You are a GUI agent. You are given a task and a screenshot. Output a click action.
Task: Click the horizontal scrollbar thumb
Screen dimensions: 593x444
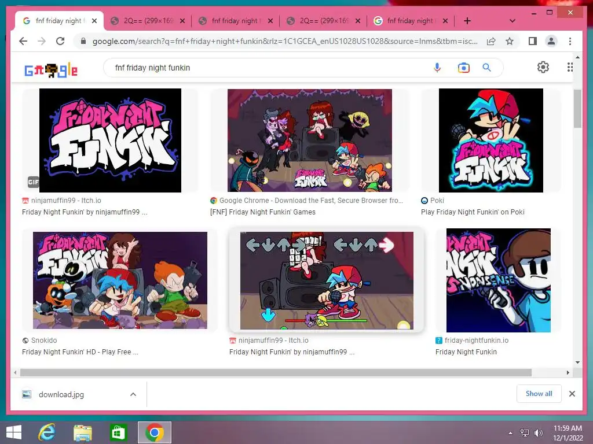[x=276, y=373]
